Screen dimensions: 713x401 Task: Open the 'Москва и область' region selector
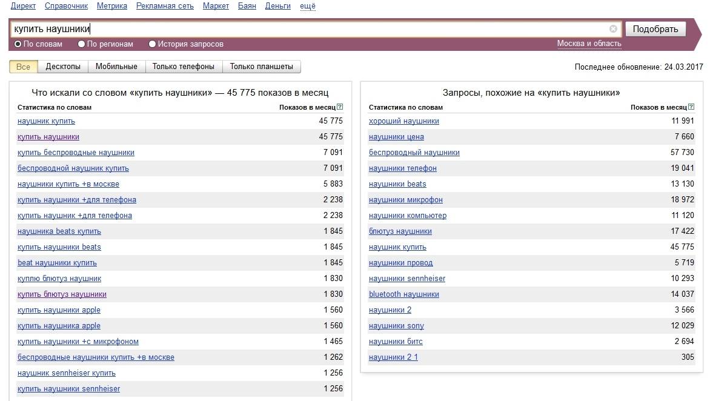pyautogui.click(x=589, y=44)
